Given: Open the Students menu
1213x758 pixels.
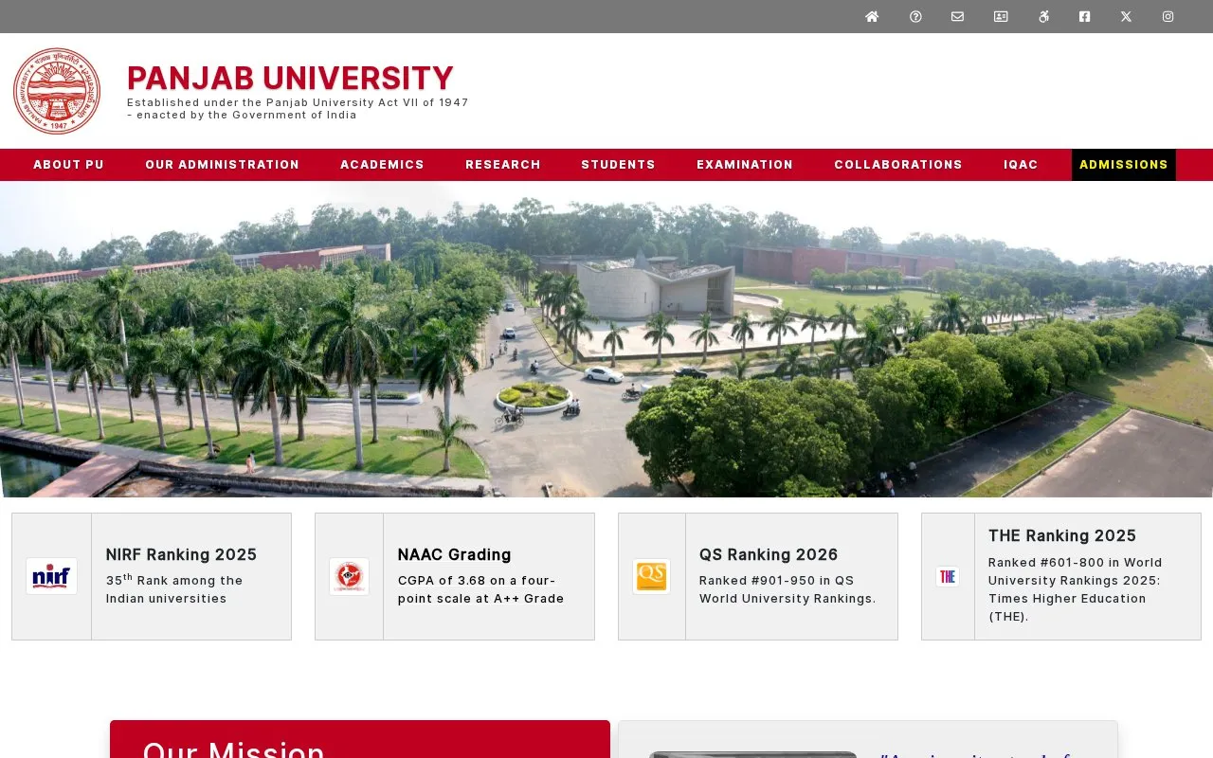Looking at the screenshot, I should coord(619,165).
